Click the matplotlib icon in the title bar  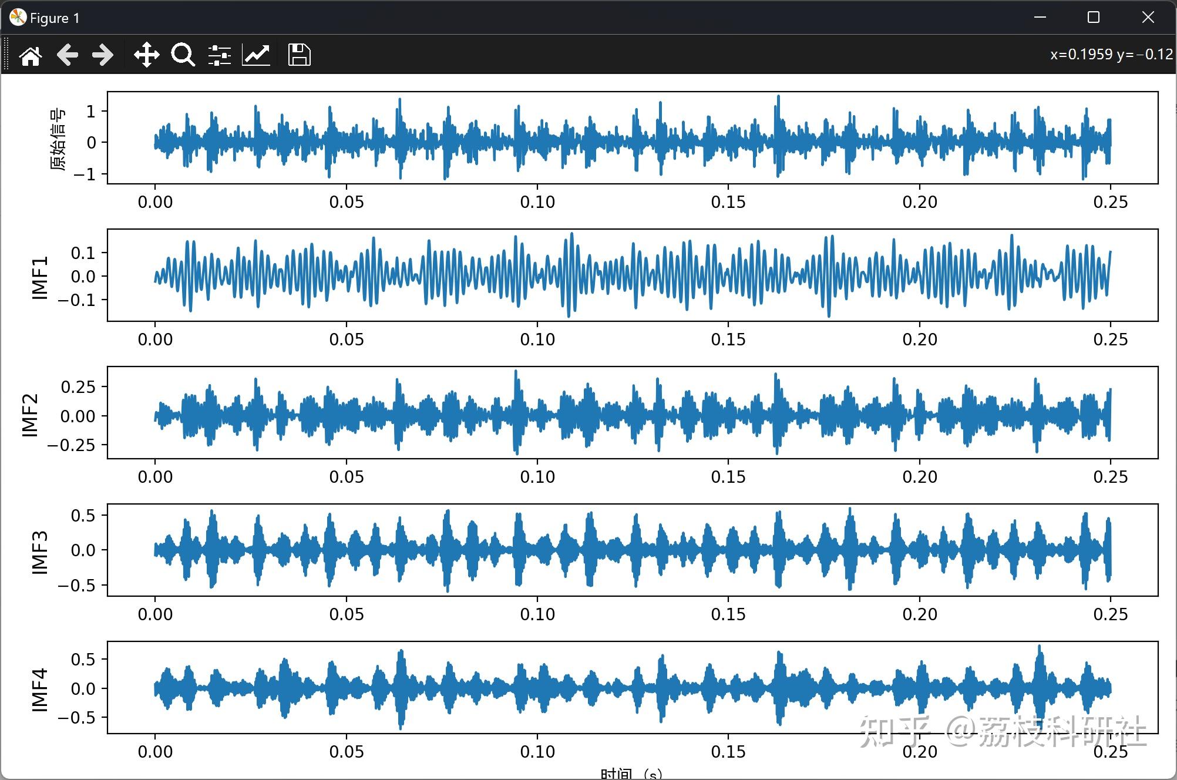(x=18, y=18)
